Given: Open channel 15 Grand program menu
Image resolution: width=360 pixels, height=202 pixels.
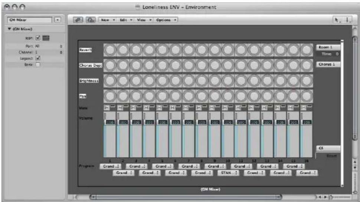Looking at the screenshot, I should click(x=294, y=166).
